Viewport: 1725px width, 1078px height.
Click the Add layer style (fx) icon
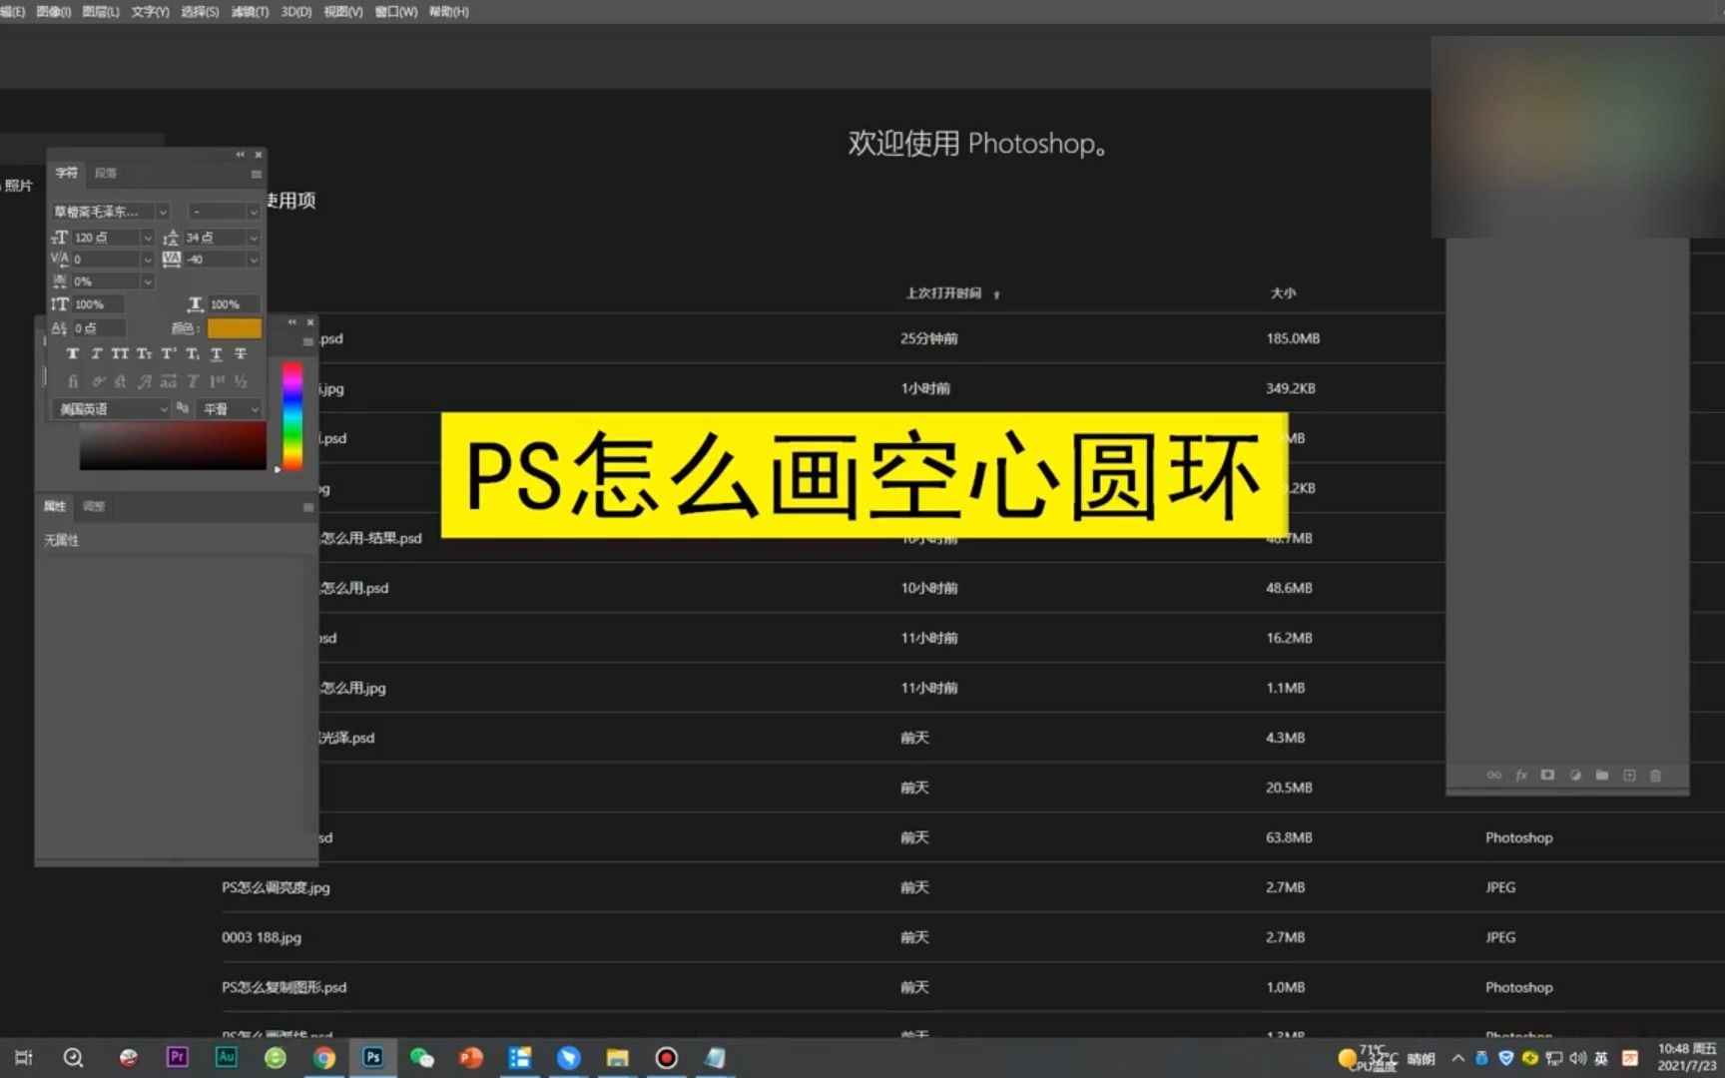(1521, 775)
